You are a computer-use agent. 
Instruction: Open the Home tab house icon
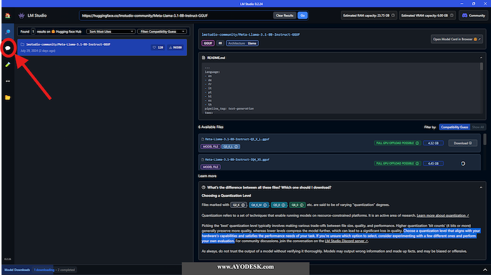click(8, 15)
